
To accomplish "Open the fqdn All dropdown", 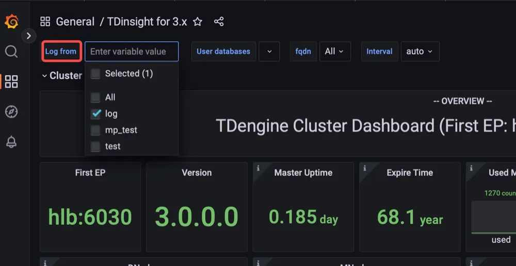I will (335, 52).
